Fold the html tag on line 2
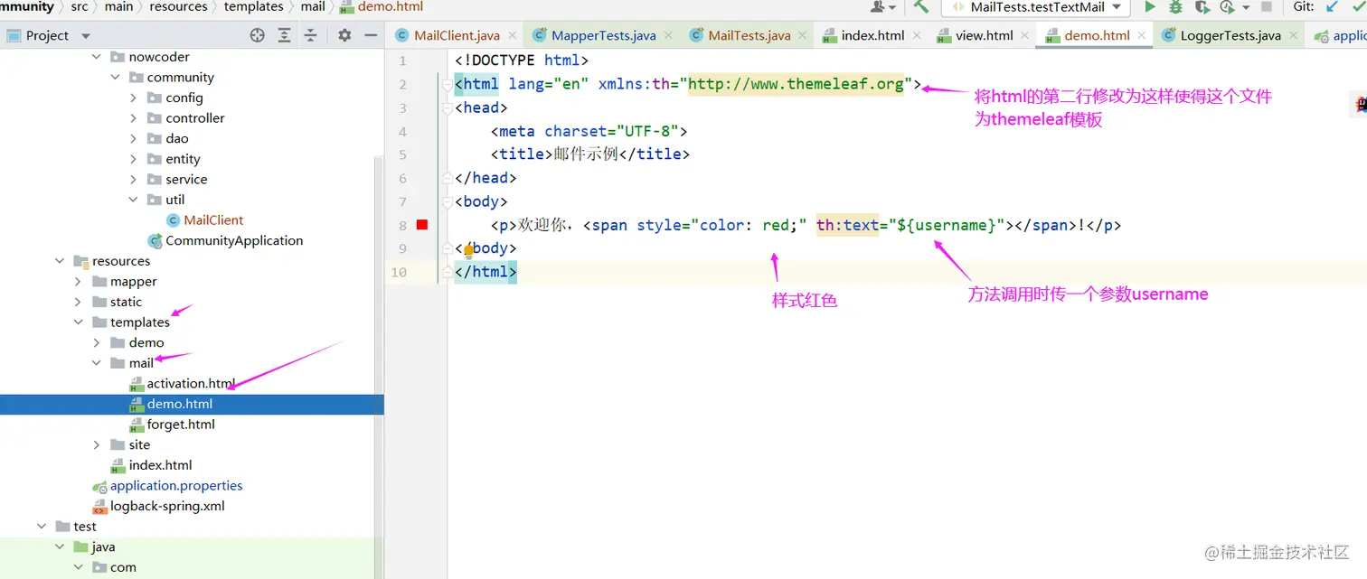 (x=447, y=85)
